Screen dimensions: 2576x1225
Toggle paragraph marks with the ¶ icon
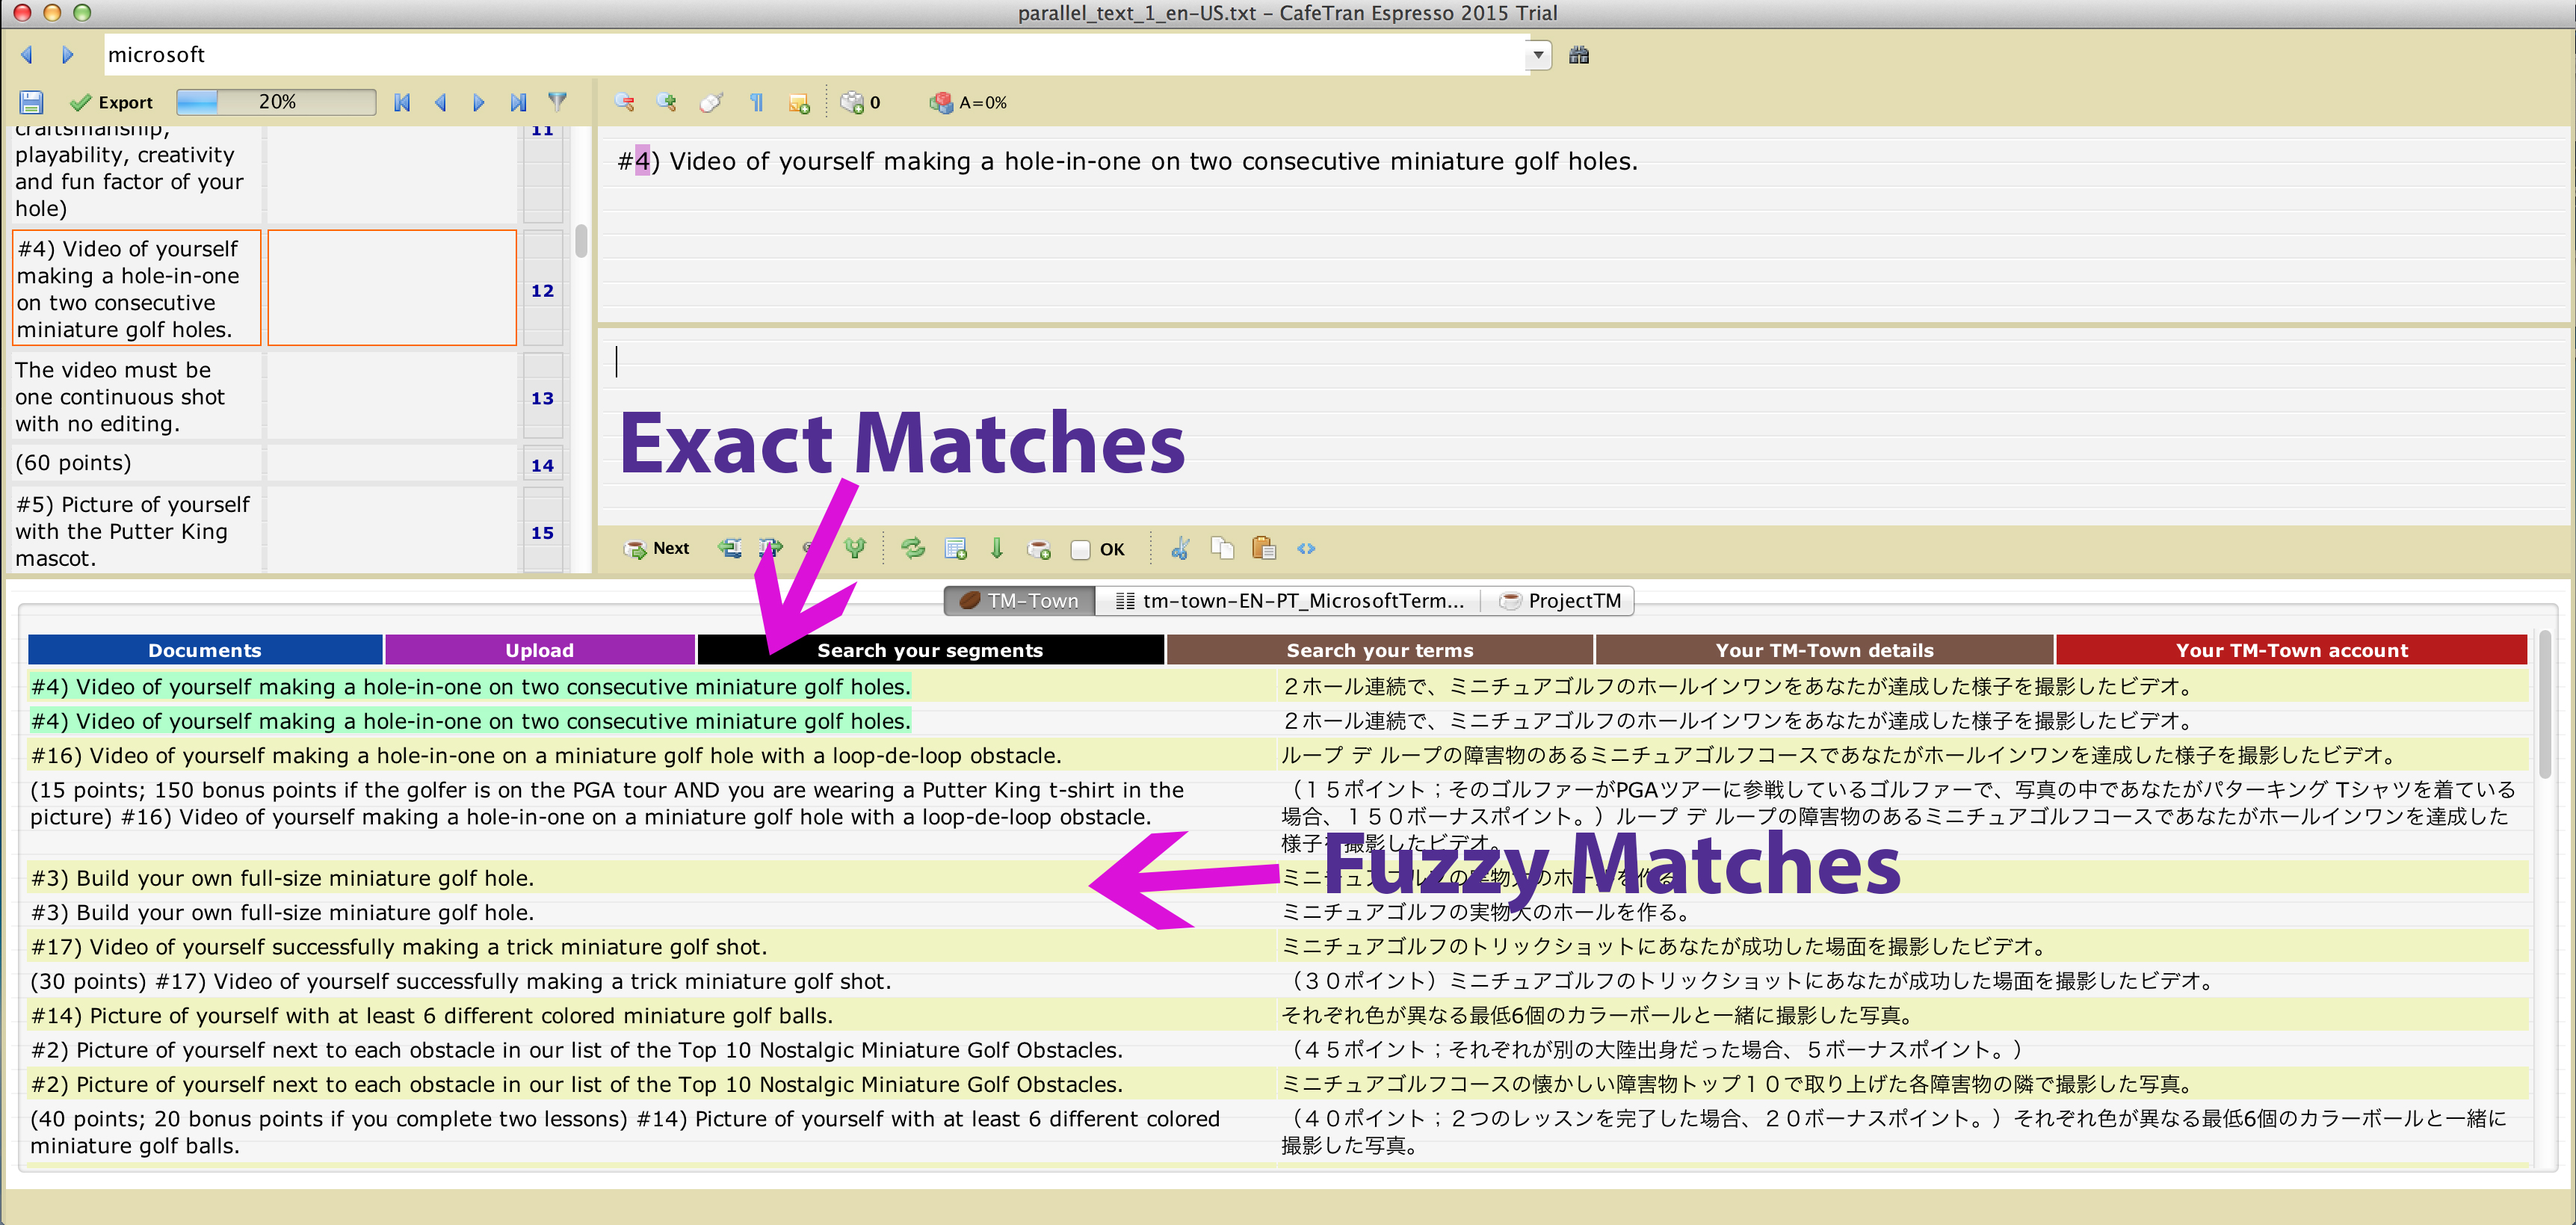pyautogui.click(x=757, y=102)
